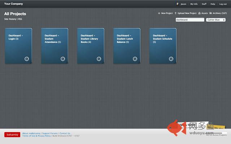
Task: Open the Help menu item
Action: 213,4
